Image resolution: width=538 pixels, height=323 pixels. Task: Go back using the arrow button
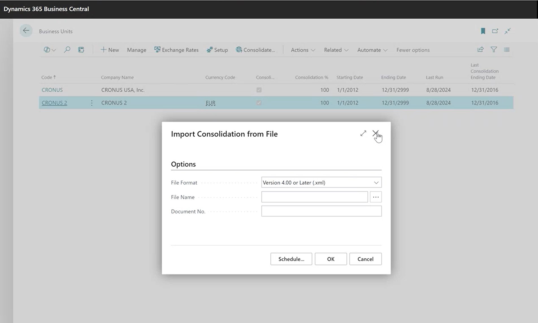(x=26, y=30)
